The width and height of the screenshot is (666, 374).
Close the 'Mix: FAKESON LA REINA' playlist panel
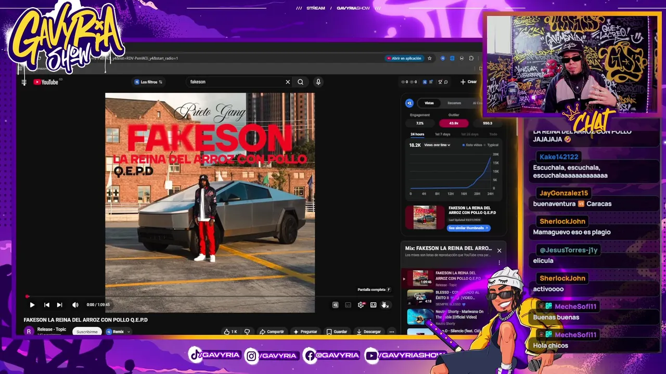point(499,250)
